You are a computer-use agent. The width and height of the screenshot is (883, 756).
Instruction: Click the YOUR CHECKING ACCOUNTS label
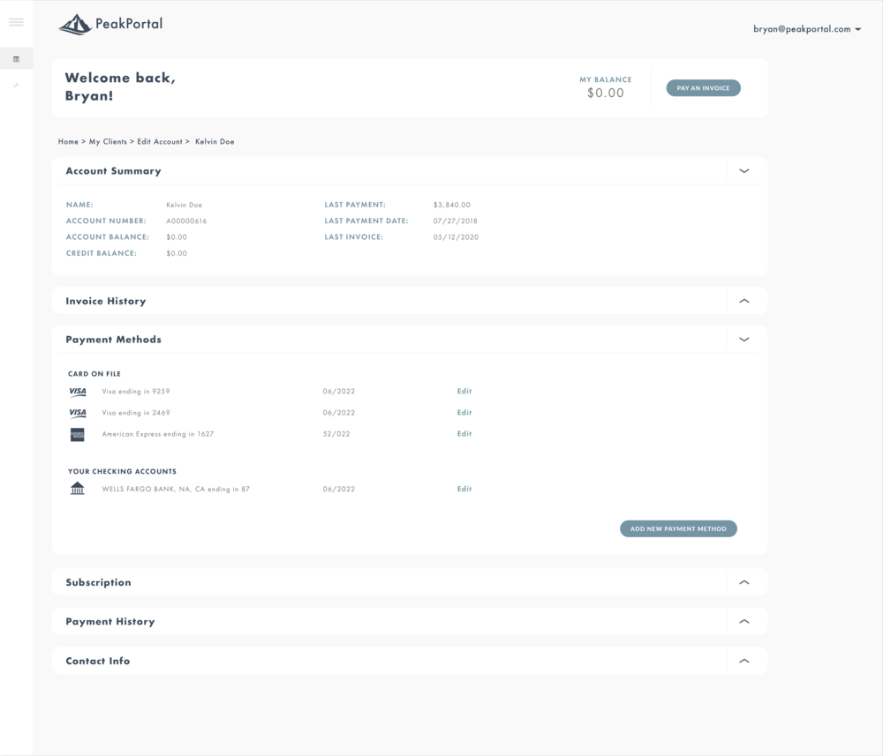pyautogui.click(x=122, y=471)
